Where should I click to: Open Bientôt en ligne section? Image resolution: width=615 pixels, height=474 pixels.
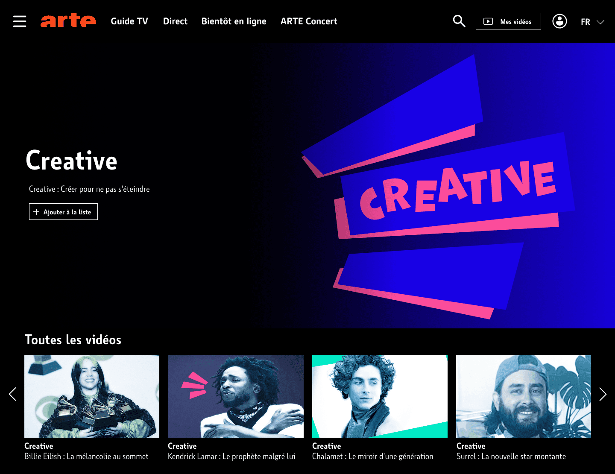(x=234, y=21)
